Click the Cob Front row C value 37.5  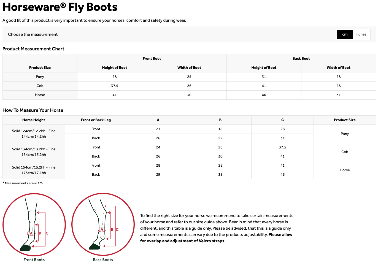point(283,147)
